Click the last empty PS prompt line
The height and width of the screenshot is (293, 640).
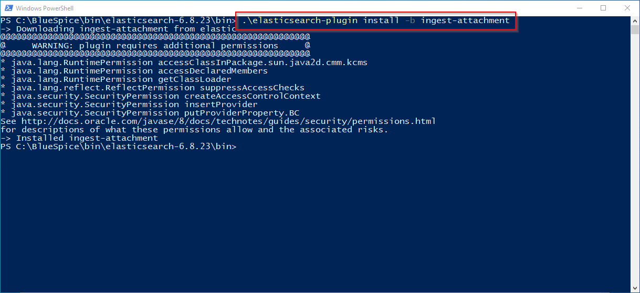[x=119, y=146]
